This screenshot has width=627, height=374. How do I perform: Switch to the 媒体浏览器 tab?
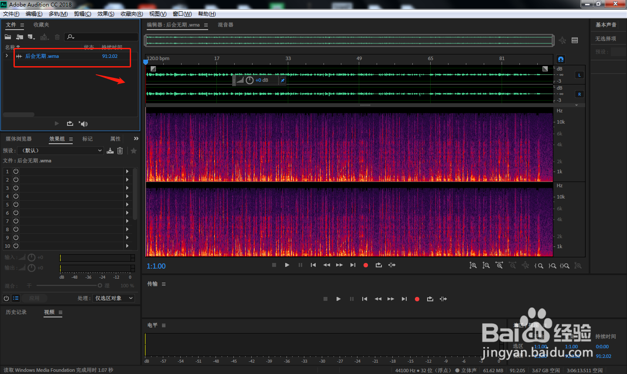[x=19, y=139]
